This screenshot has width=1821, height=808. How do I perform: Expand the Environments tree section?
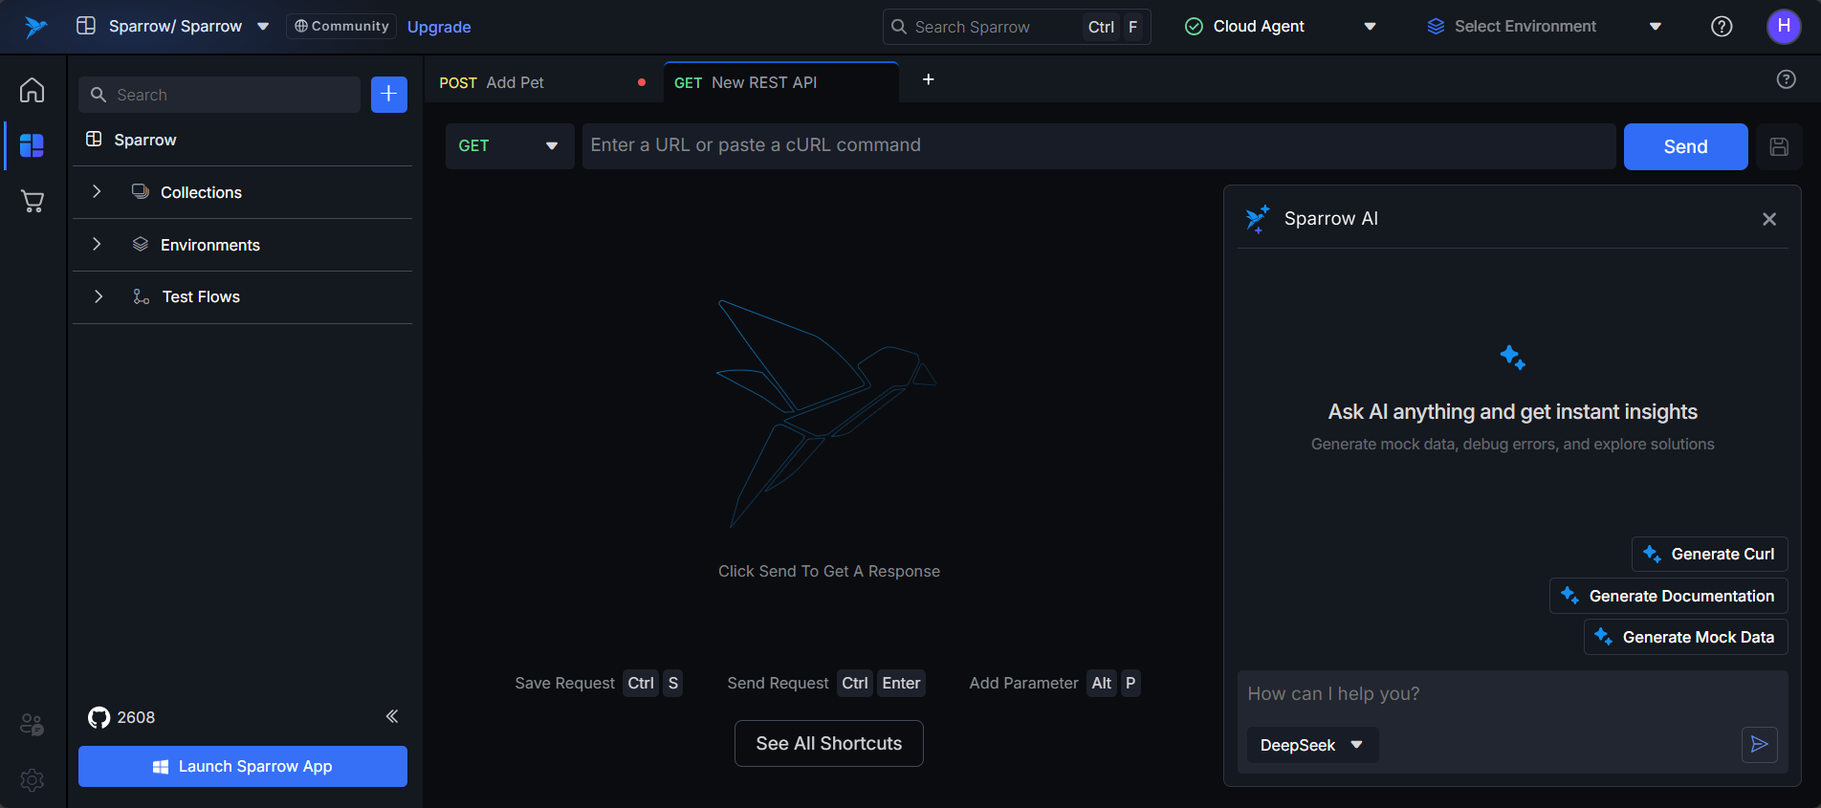click(x=97, y=245)
